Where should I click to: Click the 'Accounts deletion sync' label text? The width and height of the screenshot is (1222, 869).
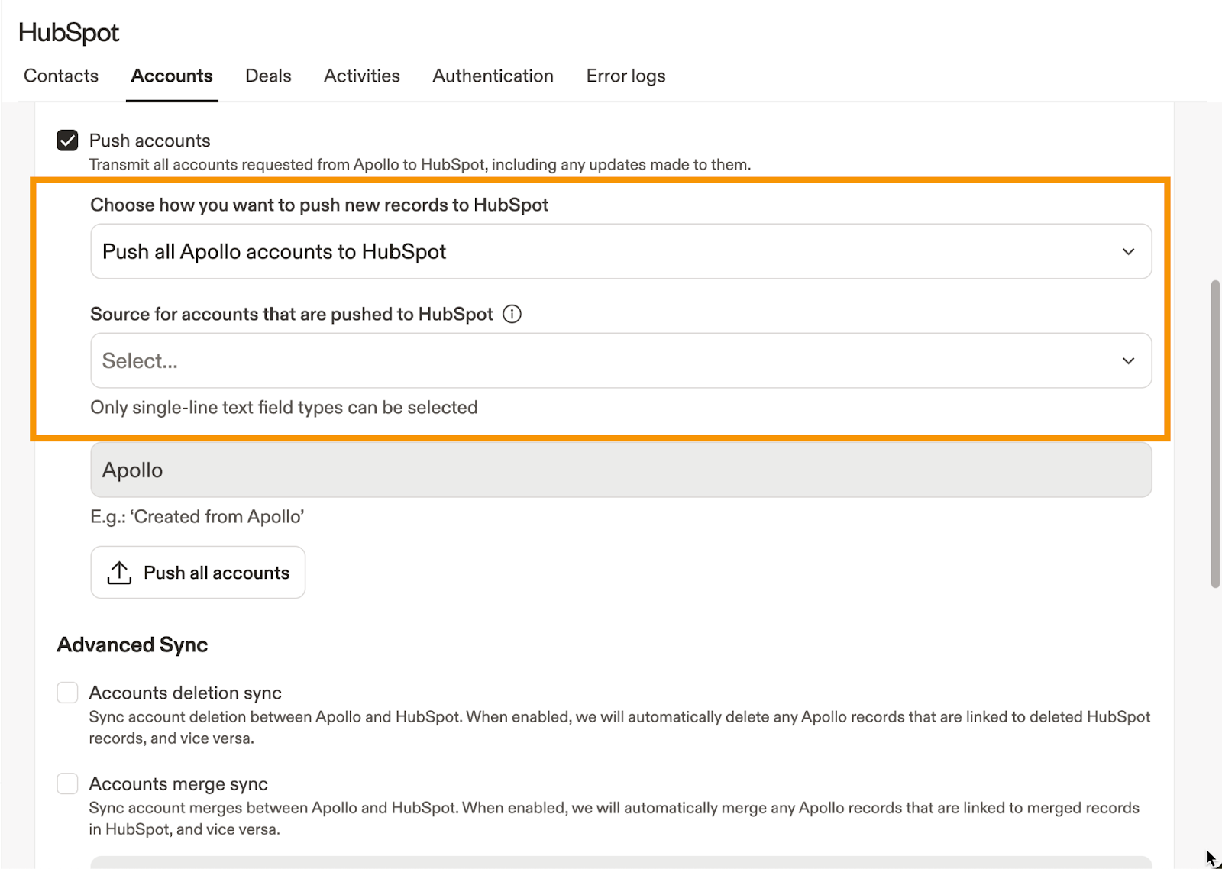[x=185, y=693]
